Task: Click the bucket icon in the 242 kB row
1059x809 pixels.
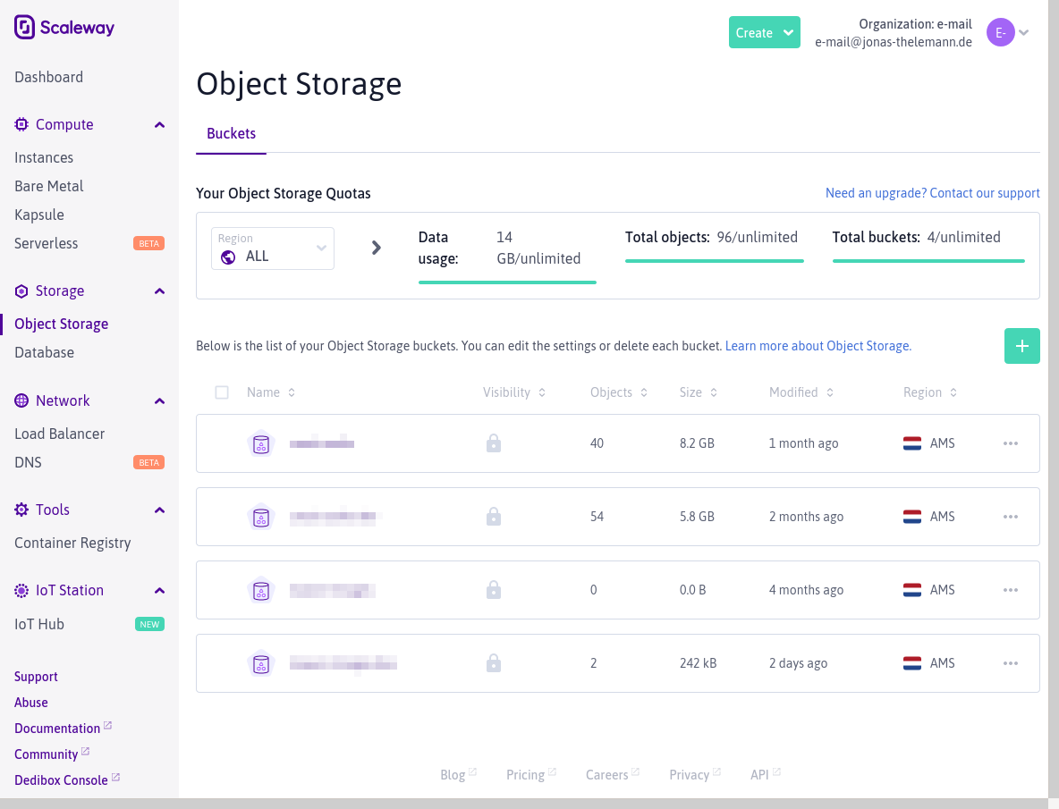Action: tap(260, 663)
